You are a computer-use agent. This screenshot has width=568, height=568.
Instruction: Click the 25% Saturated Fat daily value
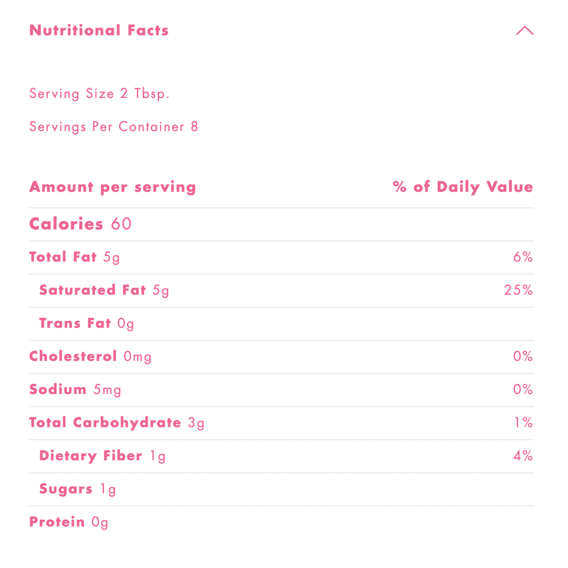coord(518,290)
